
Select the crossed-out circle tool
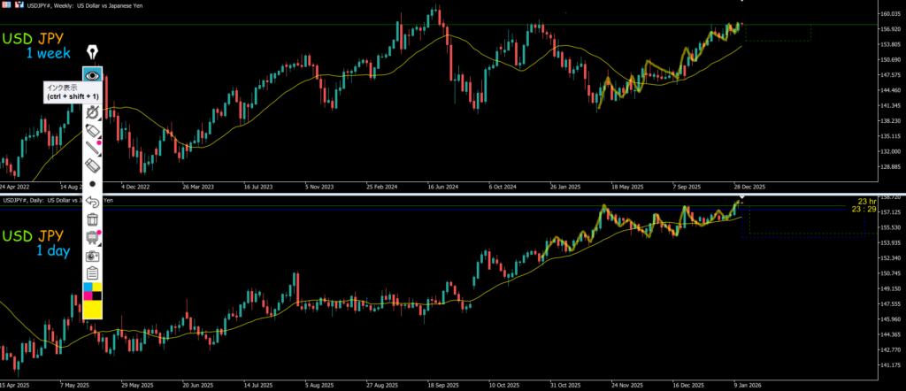[x=92, y=111]
